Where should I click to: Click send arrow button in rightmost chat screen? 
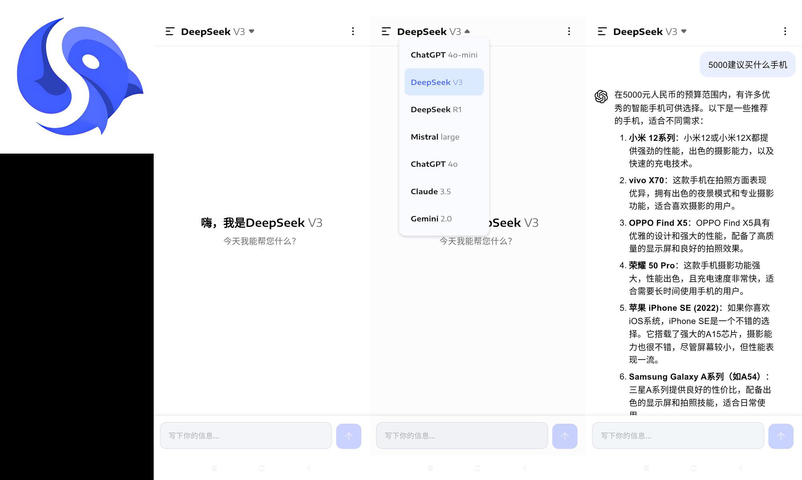point(781,436)
